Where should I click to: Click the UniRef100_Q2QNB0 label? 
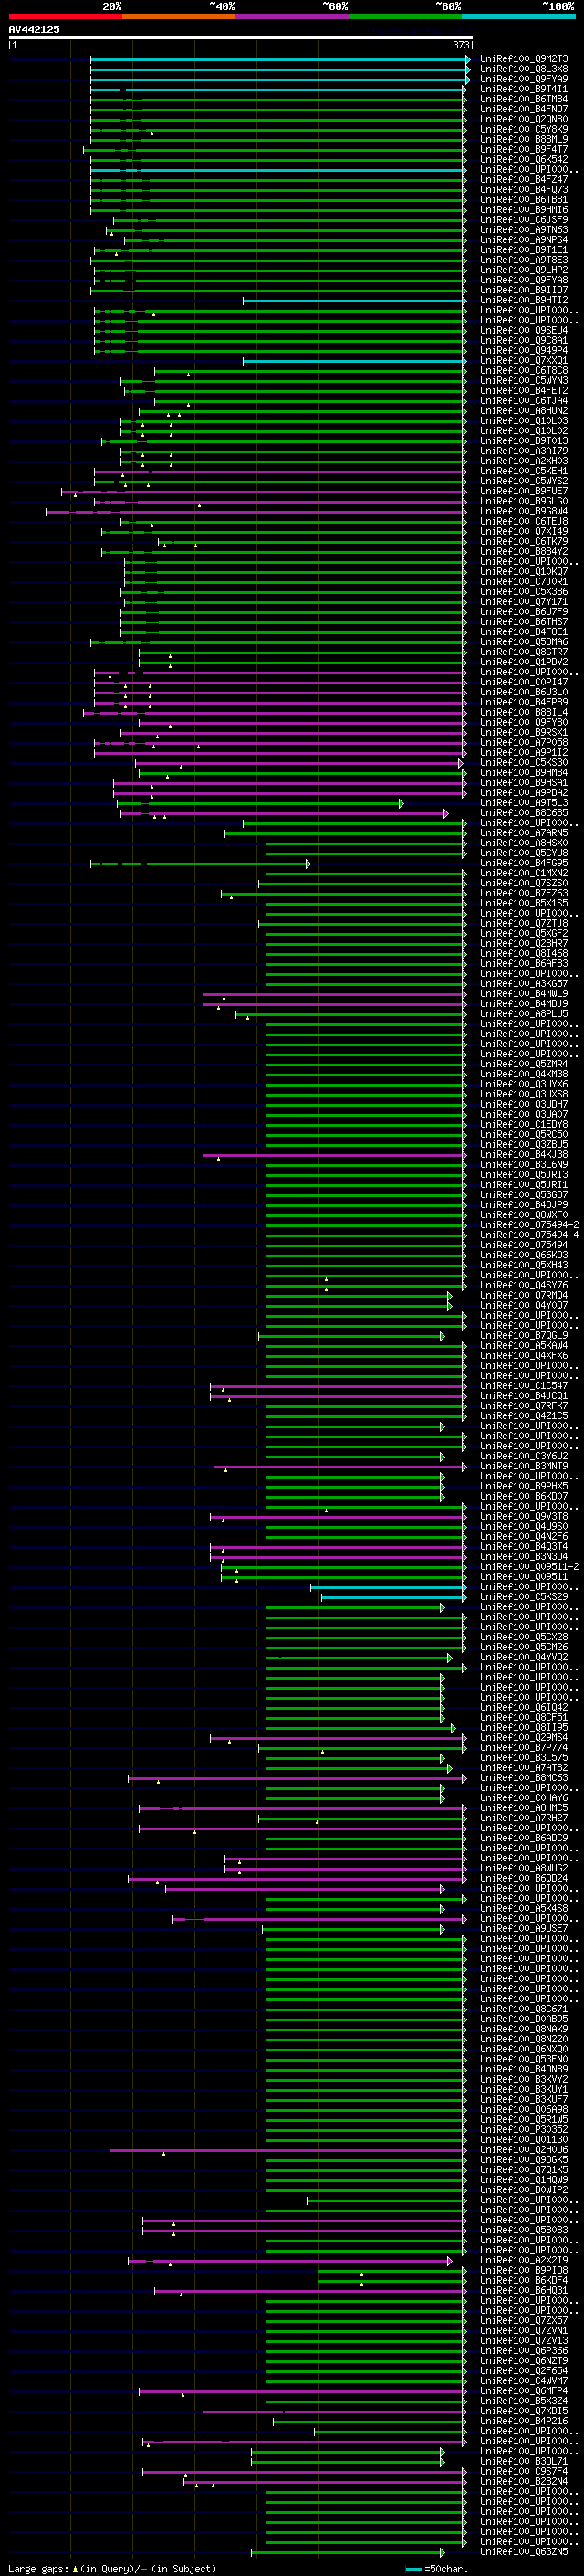(524, 119)
